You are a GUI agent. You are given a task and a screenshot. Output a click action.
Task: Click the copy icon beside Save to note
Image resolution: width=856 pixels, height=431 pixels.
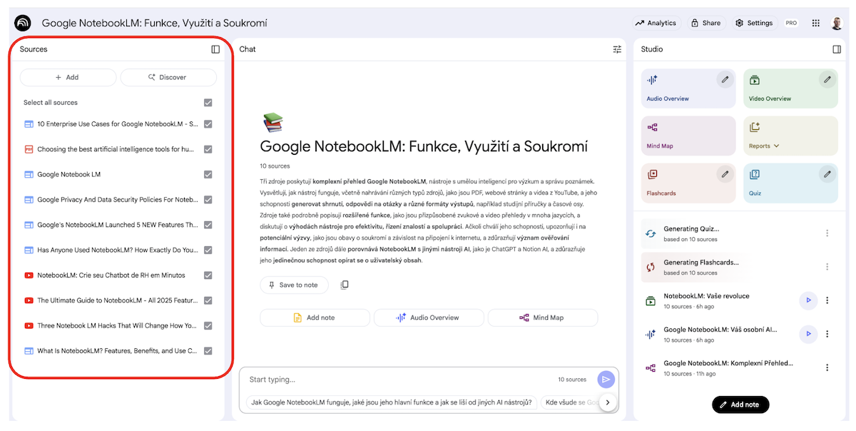(x=345, y=285)
